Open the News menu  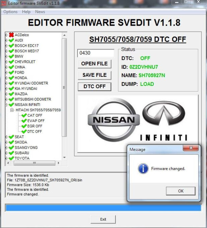[40, 12]
